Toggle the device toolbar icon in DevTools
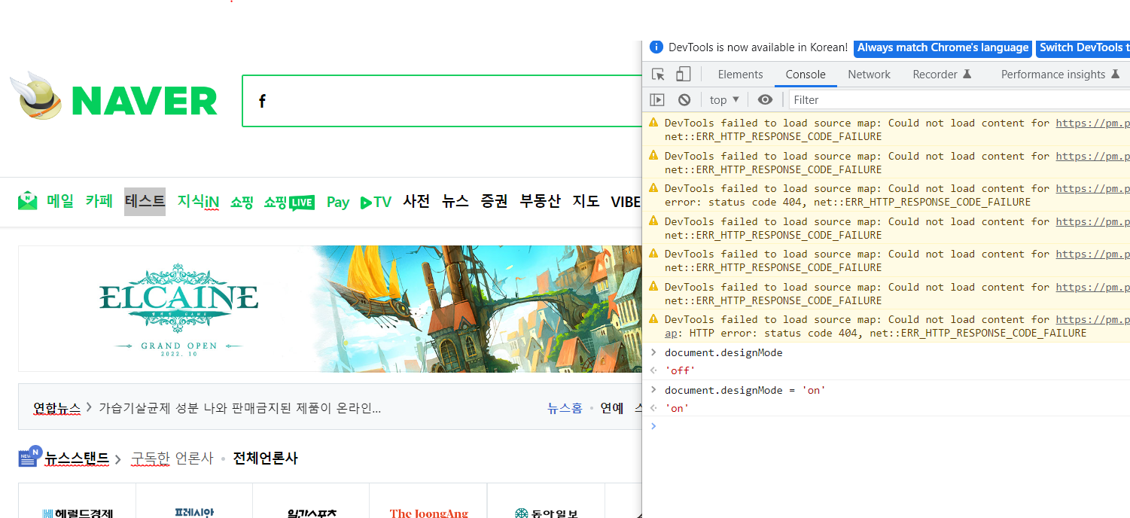This screenshot has height=518, width=1130. pyautogui.click(x=683, y=75)
